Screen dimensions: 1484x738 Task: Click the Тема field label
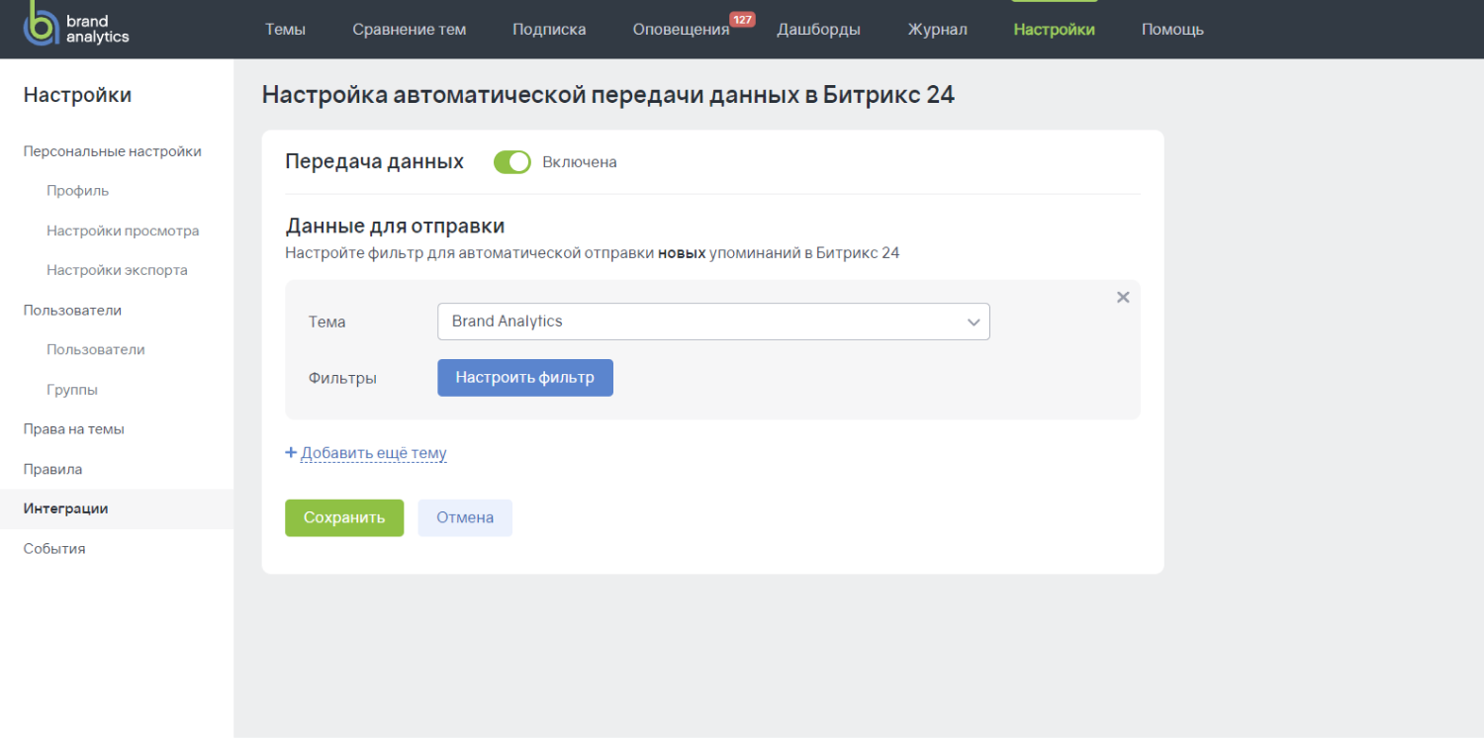click(x=327, y=322)
